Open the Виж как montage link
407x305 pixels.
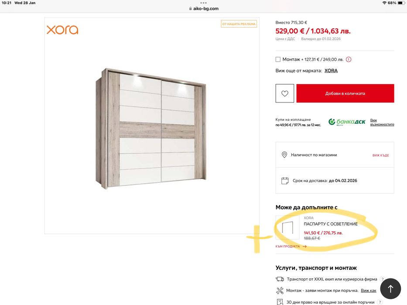(368, 291)
